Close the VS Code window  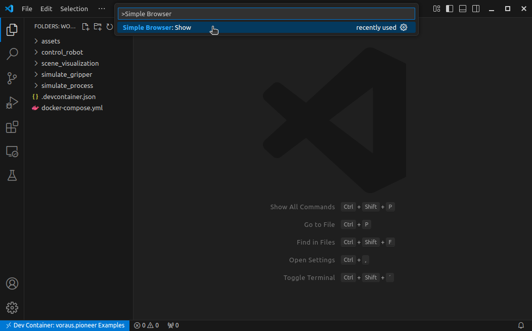coord(524,9)
